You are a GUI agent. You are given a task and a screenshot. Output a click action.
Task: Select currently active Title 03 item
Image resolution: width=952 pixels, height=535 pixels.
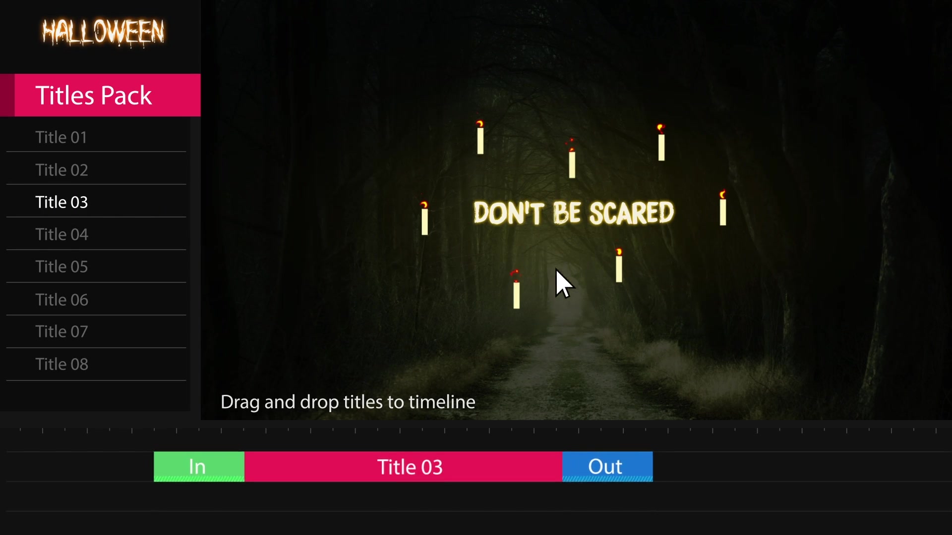tap(61, 201)
